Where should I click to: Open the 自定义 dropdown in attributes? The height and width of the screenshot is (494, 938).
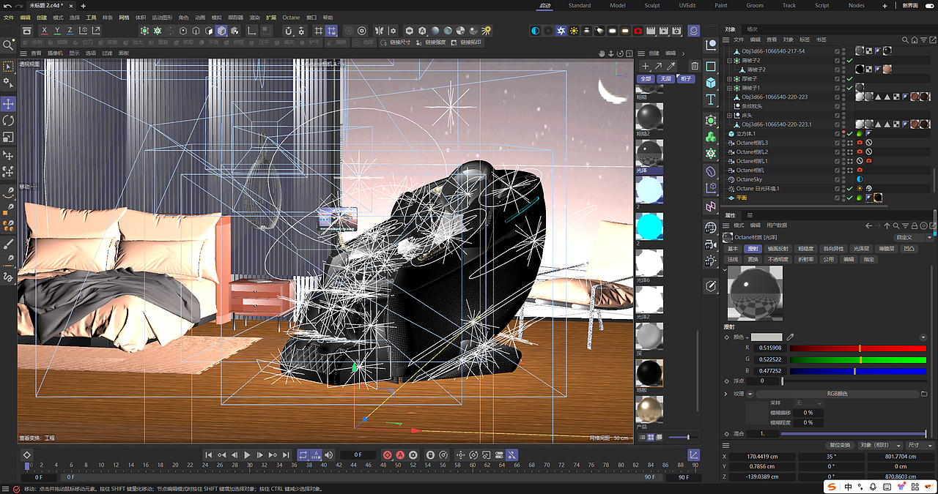pyautogui.click(x=913, y=237)
